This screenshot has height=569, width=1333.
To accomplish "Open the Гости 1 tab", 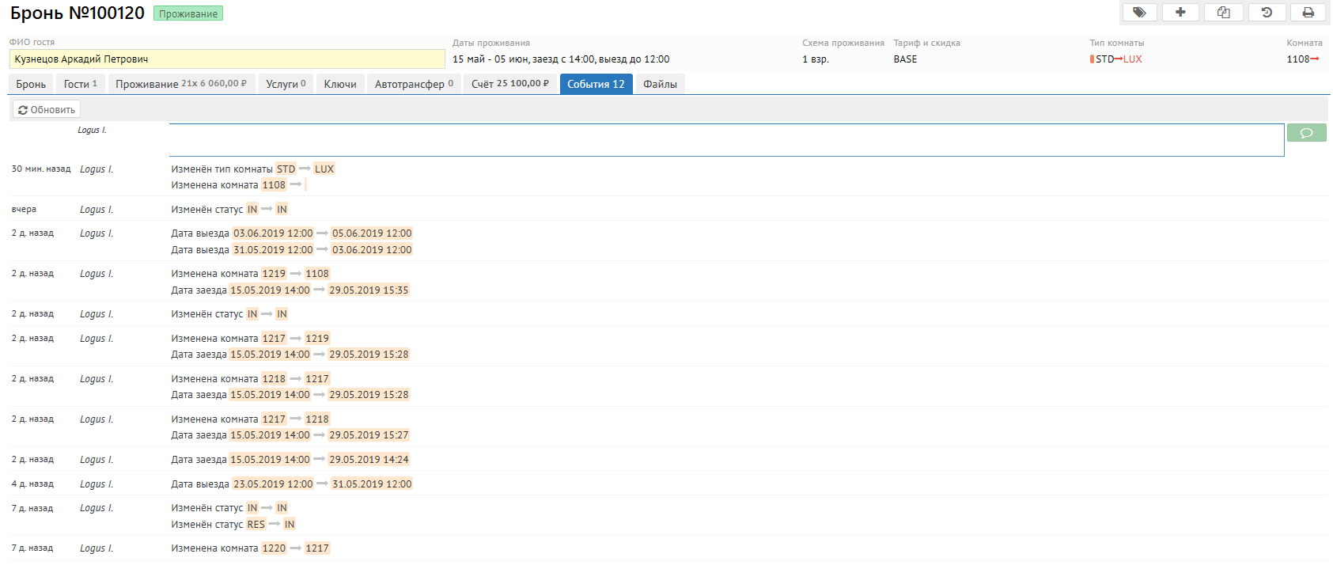I will point(81,84).
